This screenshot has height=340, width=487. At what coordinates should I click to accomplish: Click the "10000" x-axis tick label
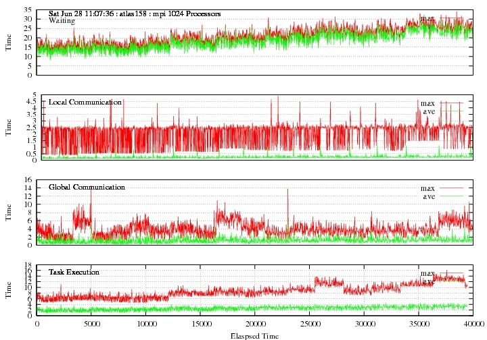[x=145, y=324]
